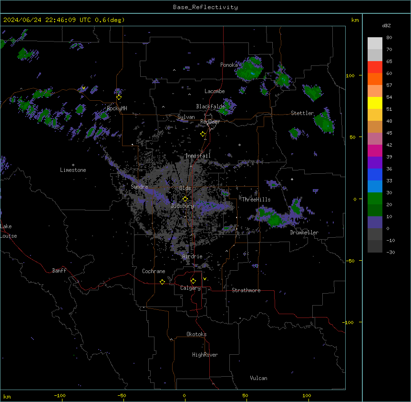Click the red 65-60 dBZ legend swatch
This screenshot has height=402, width=411.
click(375, 67)
